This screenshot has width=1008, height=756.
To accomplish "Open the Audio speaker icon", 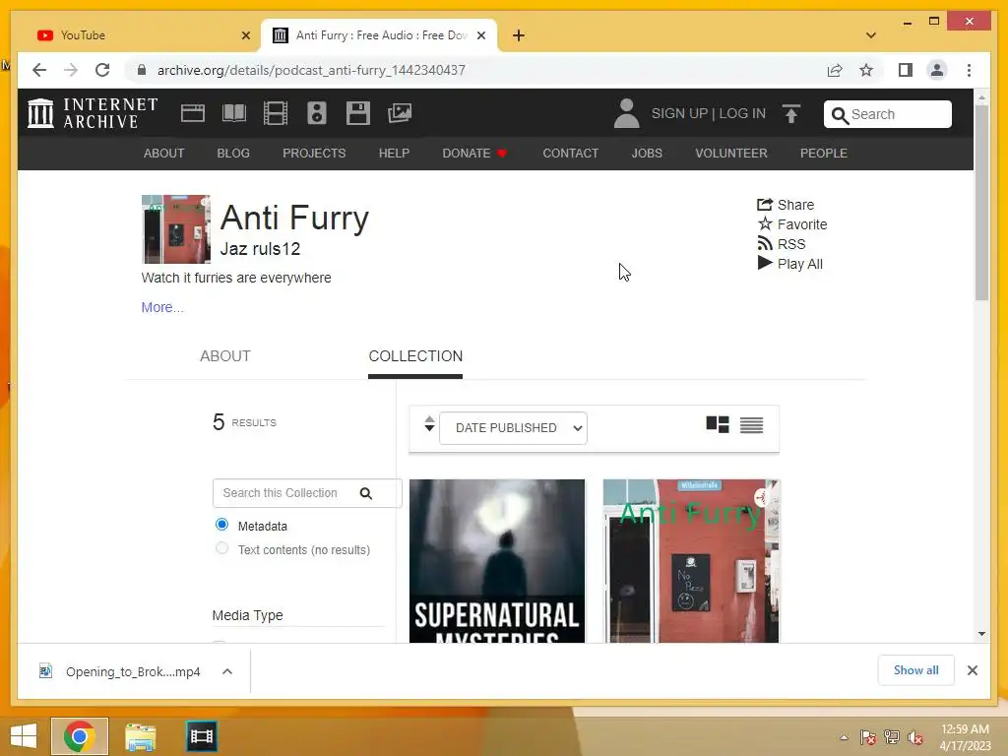I will click(317, 113).
